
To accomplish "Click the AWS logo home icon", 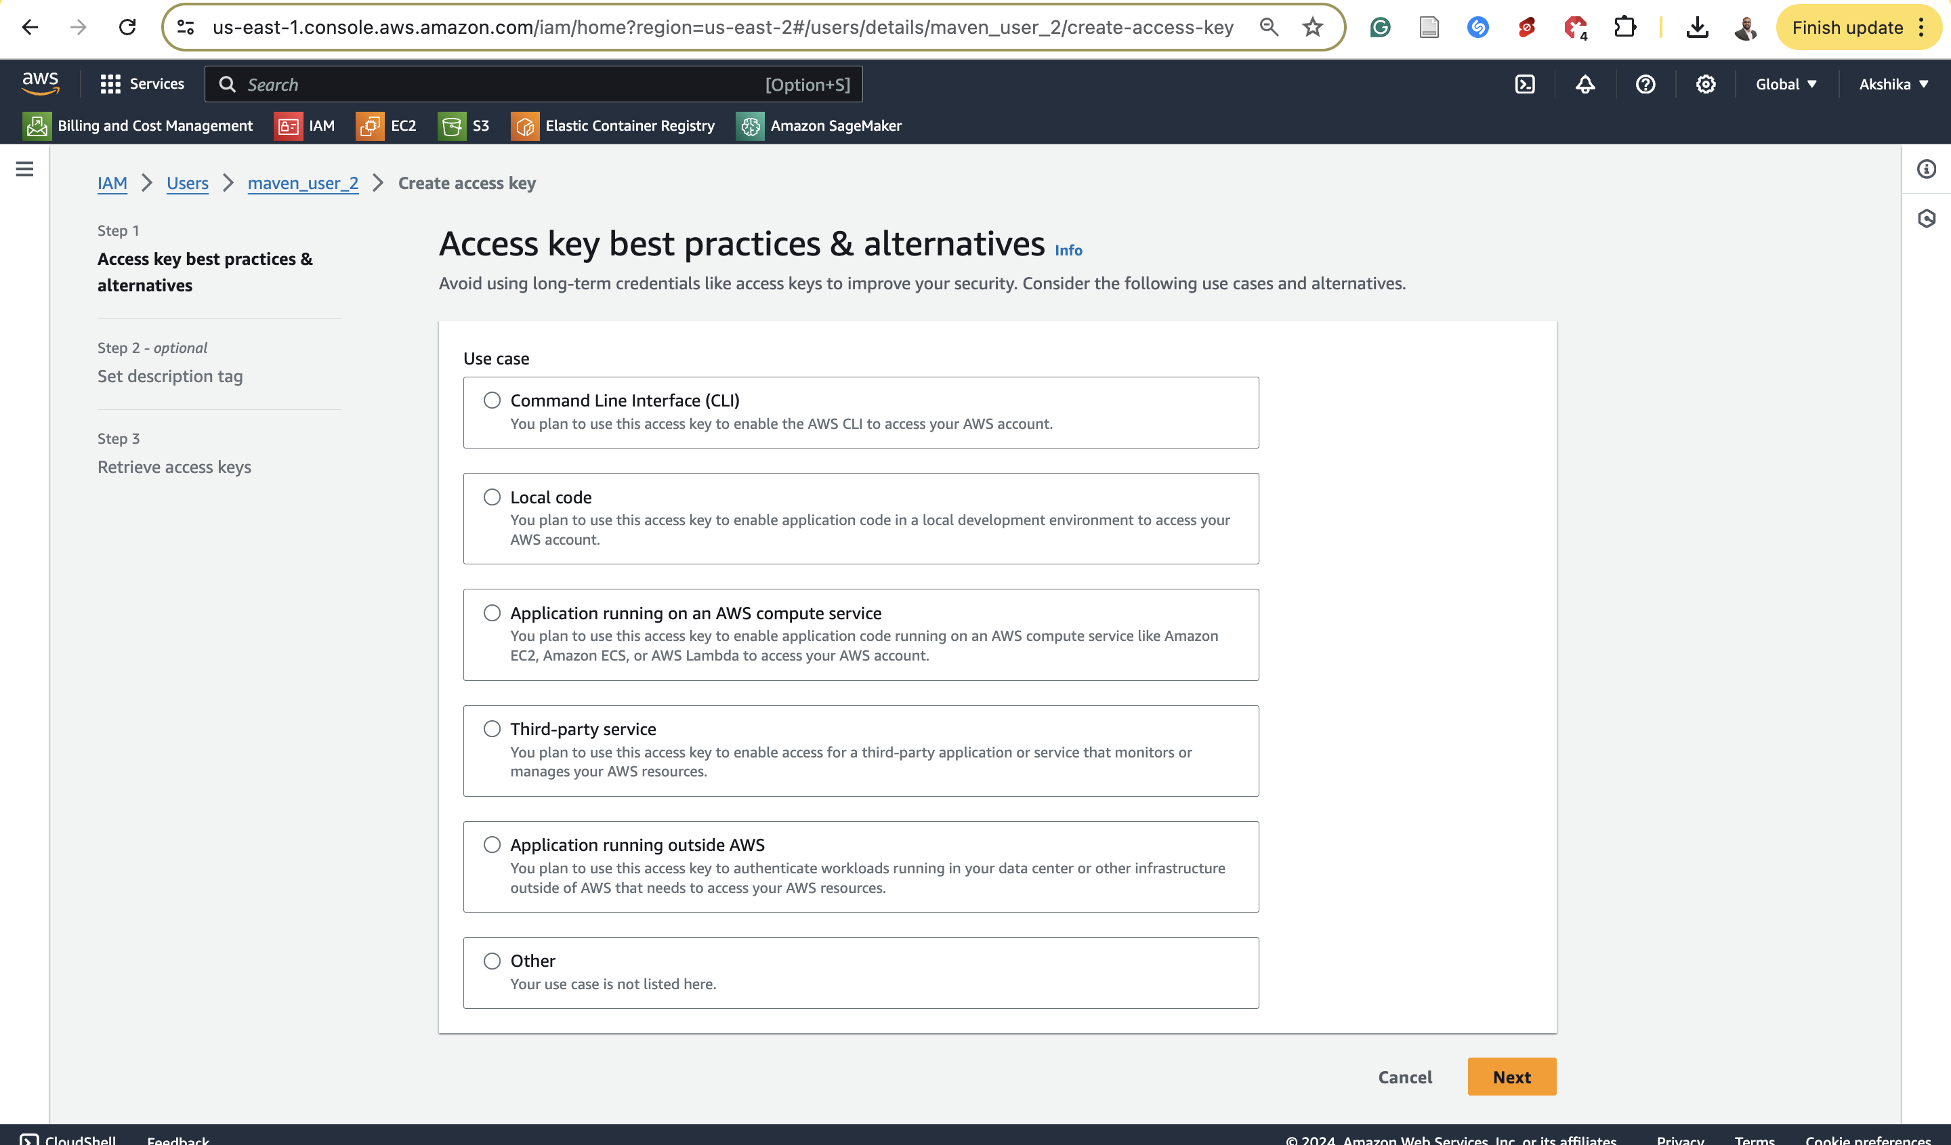I will 40,83.
